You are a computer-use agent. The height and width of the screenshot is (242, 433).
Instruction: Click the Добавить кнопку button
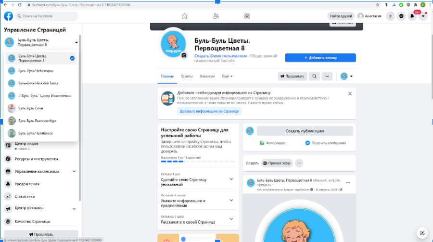320,58
